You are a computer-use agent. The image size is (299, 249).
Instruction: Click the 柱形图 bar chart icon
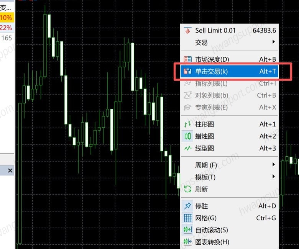tap(187, 124)
